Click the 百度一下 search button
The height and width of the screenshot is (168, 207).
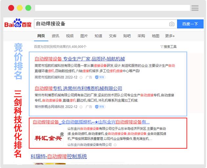190,24
